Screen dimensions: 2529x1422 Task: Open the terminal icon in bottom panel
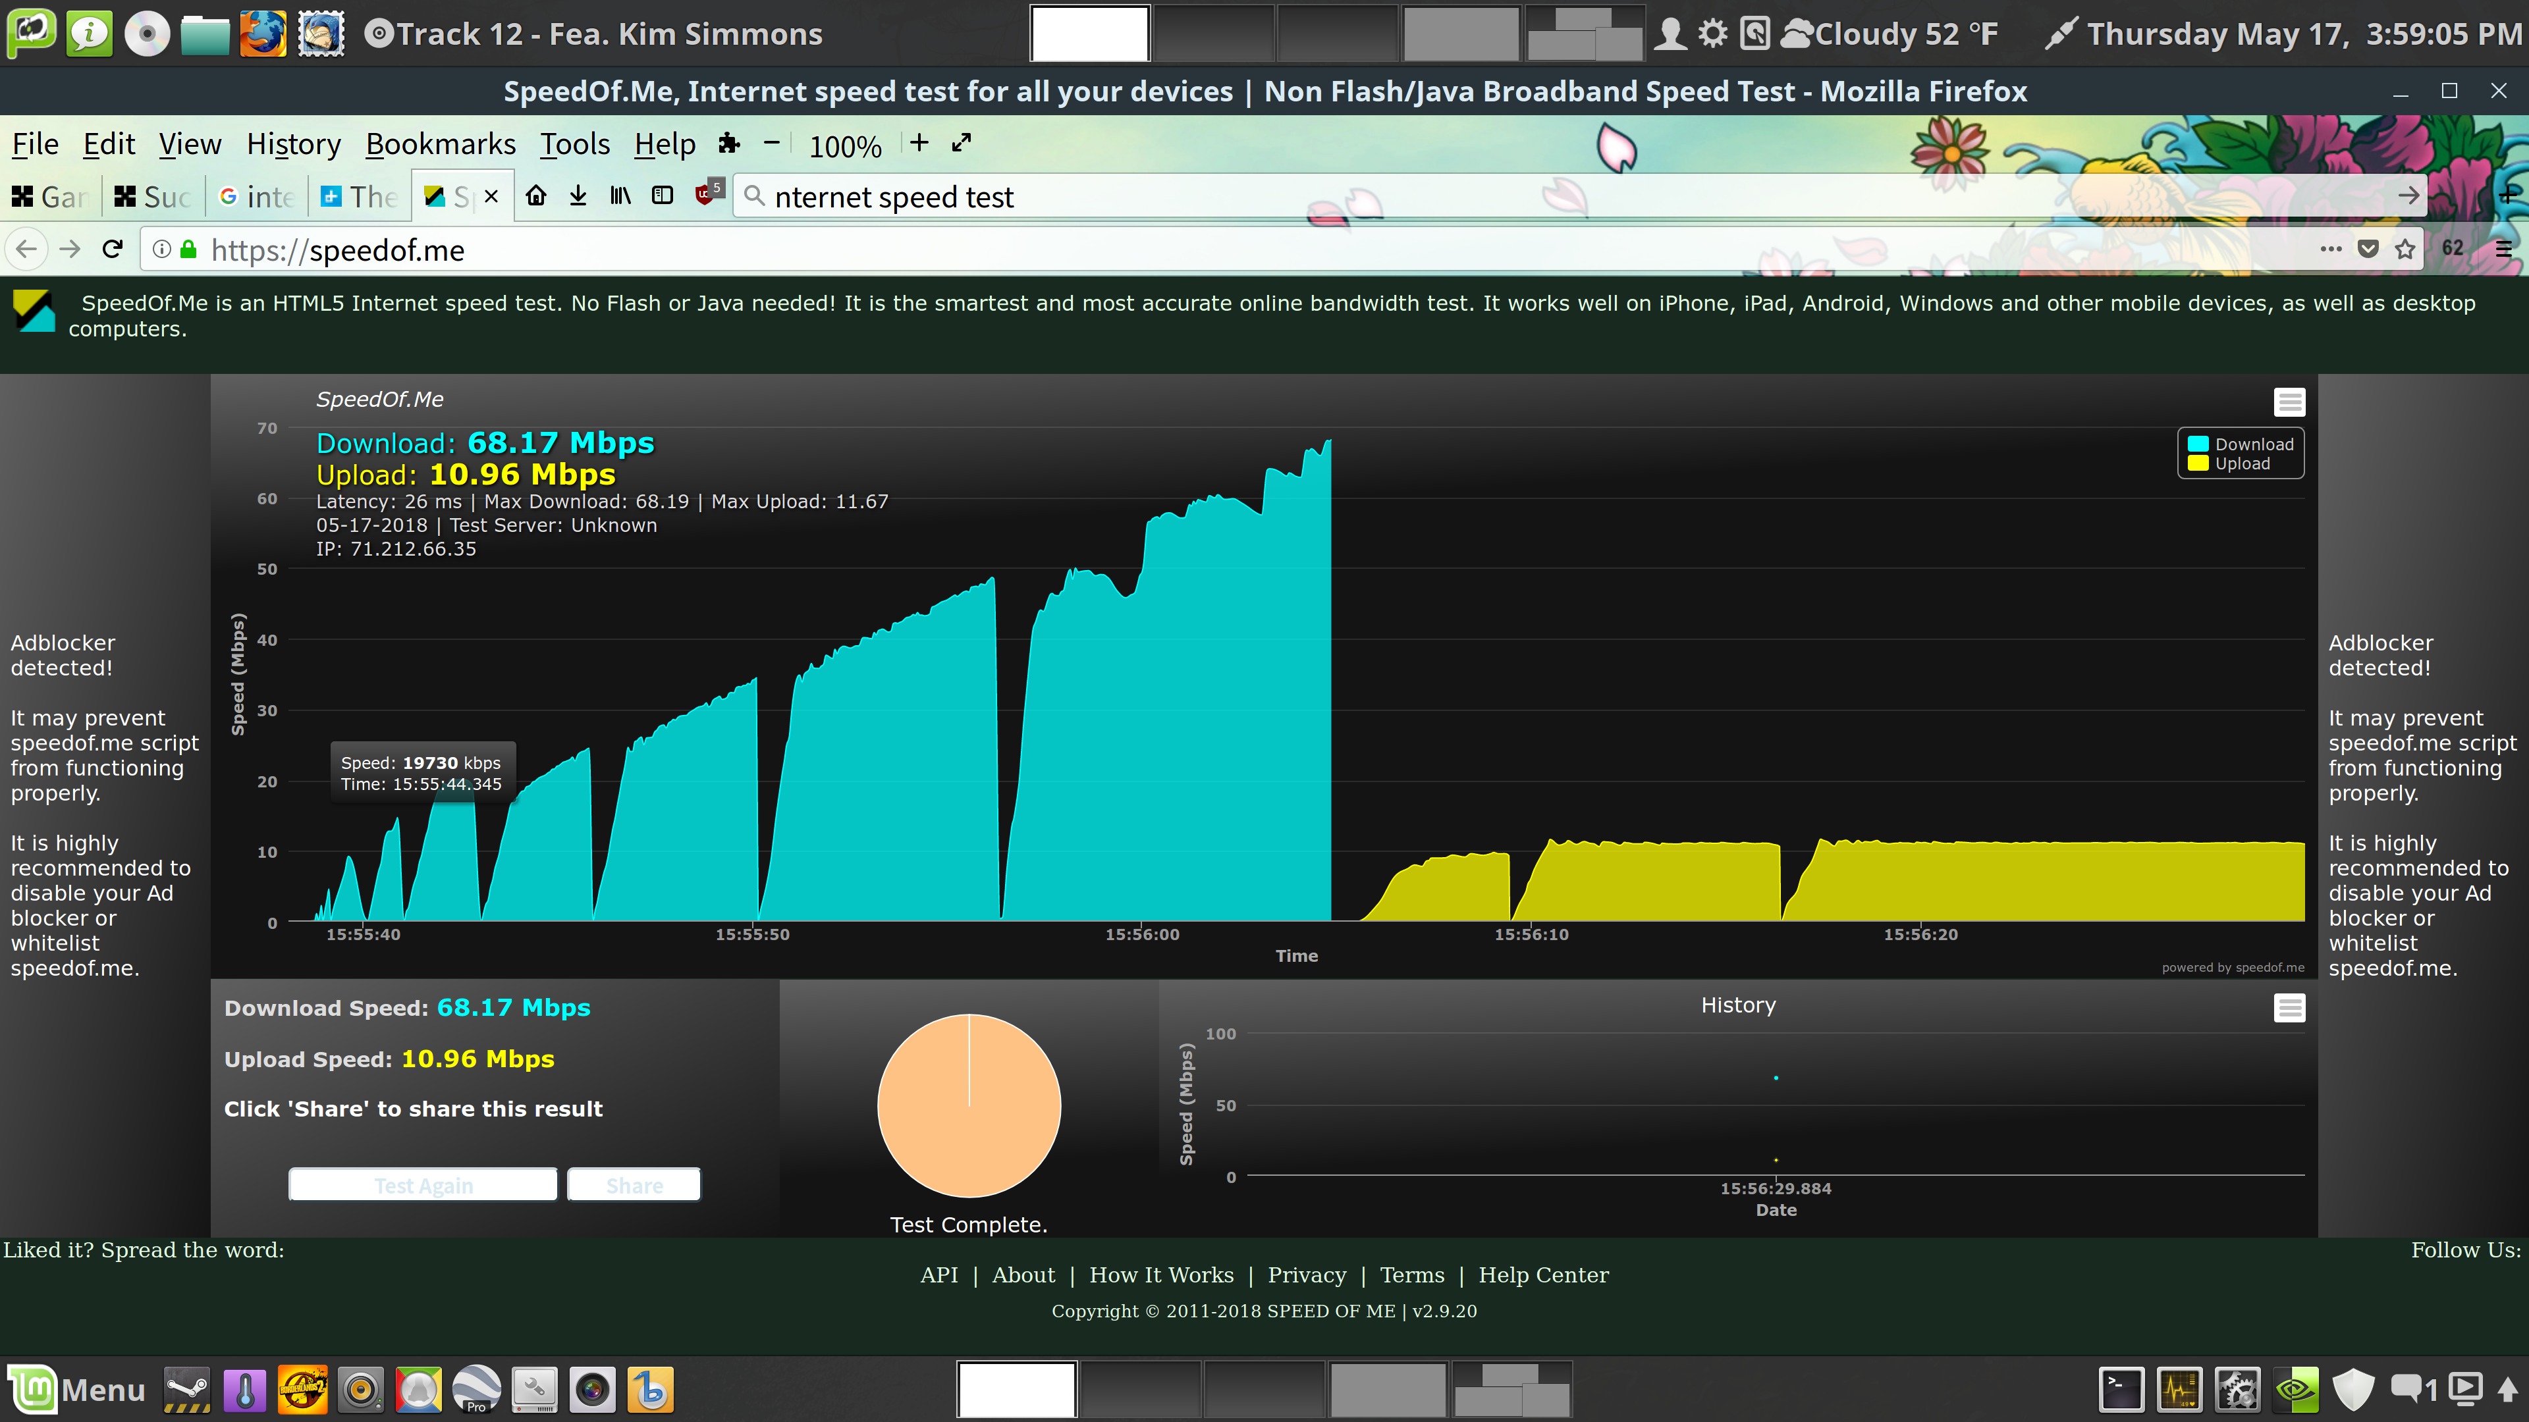tap(2121, 1390)
